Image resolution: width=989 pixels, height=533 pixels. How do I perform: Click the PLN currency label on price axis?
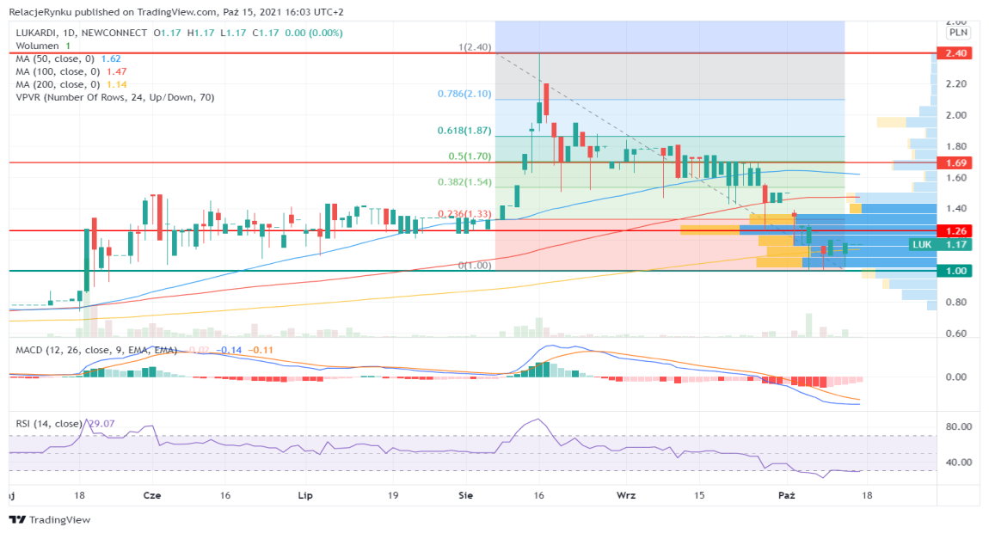click(958, 32)
